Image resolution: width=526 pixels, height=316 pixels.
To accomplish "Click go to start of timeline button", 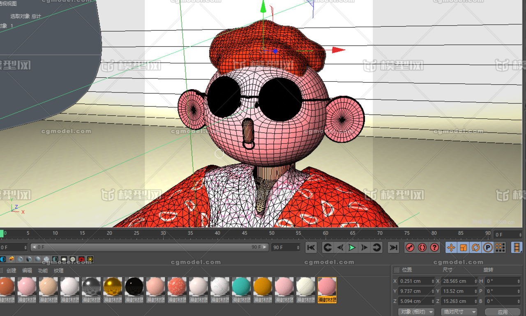I will (311, 247).
